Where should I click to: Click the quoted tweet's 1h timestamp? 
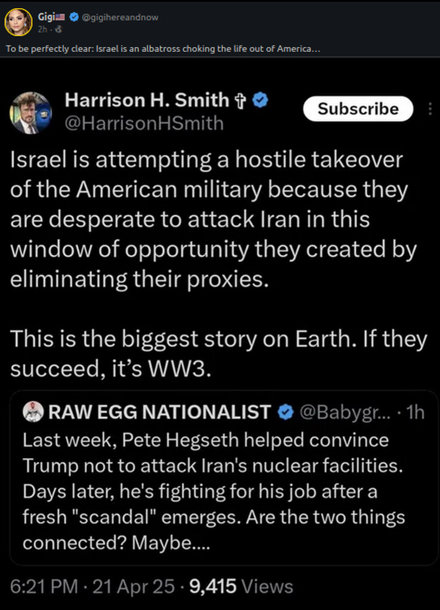(x=413, y=412)
